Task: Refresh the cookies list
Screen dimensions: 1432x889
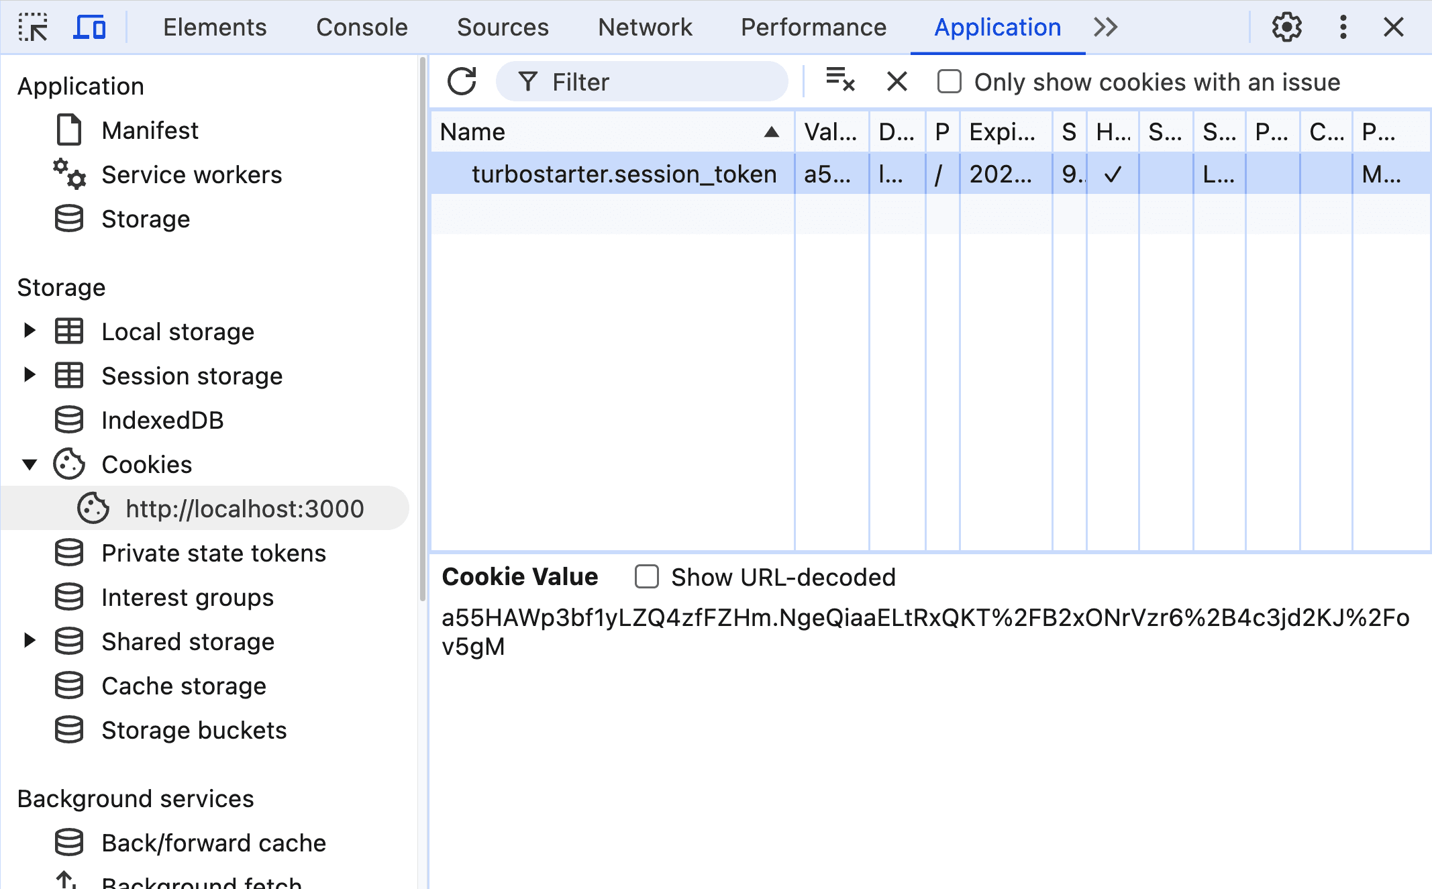Action: pyautogui.click(x=462, y=82)
